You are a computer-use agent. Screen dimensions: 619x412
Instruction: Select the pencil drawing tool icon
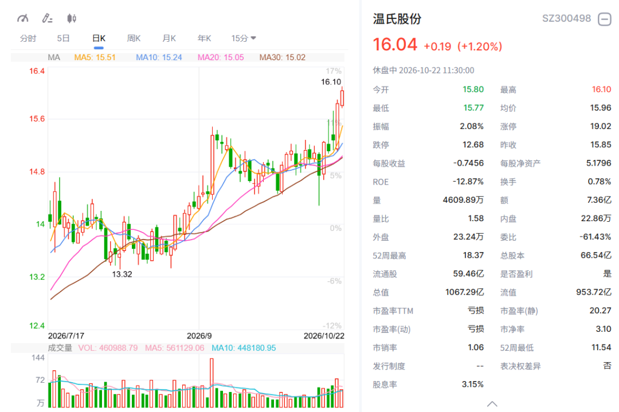[48, 18]
